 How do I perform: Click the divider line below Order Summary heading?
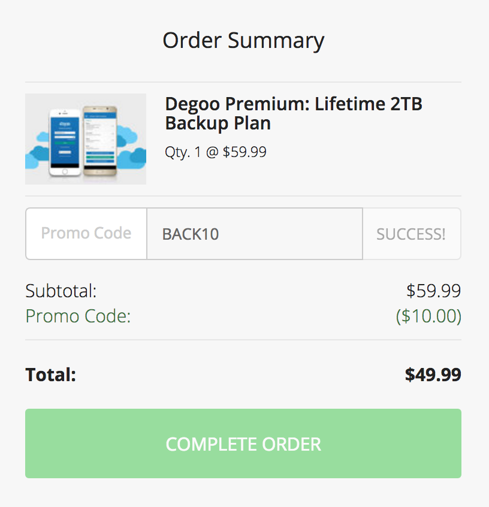pyautogui.click(x=243, y=82)
